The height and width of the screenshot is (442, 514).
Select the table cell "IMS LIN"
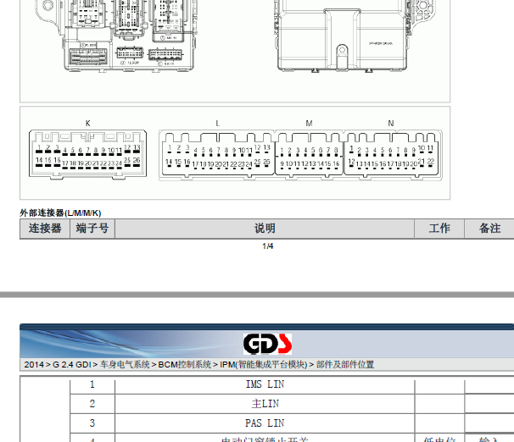click(265, 384)
